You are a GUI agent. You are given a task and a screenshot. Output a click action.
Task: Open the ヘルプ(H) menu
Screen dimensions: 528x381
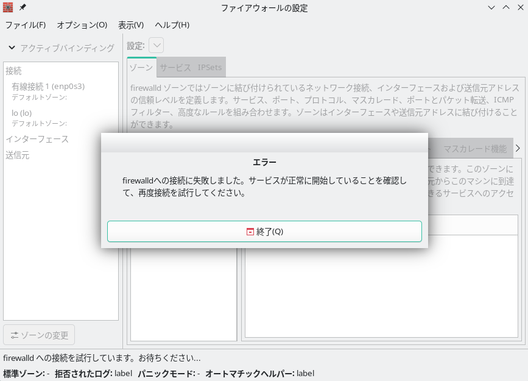pyautogui.click(x=172, y=25)
